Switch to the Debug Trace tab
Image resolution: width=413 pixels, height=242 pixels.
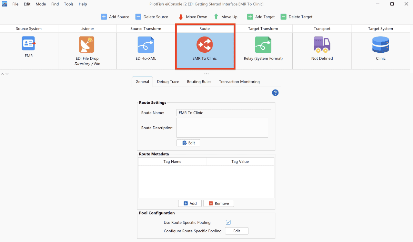168,82
